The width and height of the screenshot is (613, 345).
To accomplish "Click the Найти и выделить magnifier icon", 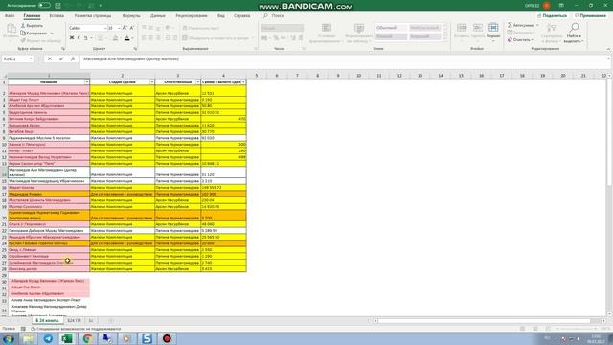I will [x=574, y=28].
